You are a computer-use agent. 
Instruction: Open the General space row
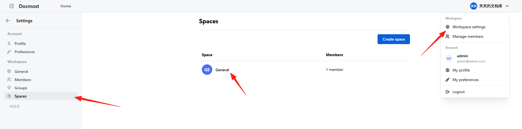[305, 70]
